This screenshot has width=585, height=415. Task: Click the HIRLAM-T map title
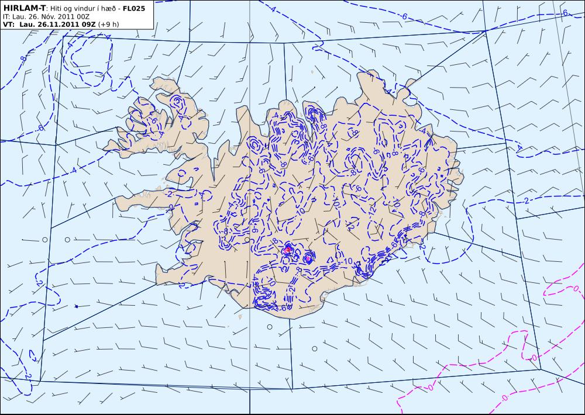pos(24,8)
